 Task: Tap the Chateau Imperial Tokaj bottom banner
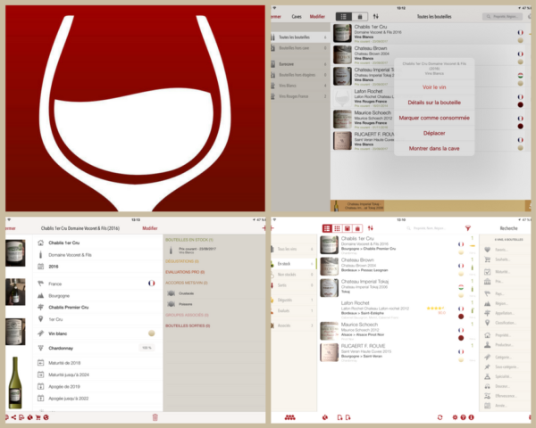pos(358,206)
